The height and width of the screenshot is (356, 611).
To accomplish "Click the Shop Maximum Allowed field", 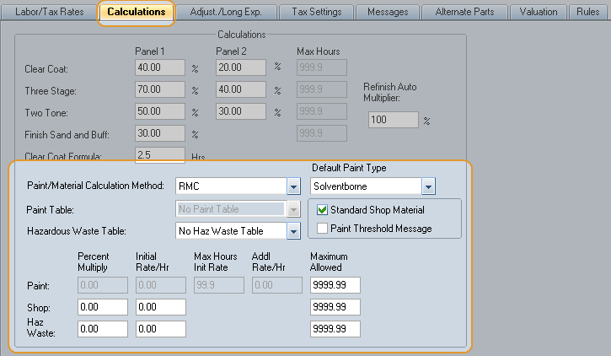I will (335, 307).
